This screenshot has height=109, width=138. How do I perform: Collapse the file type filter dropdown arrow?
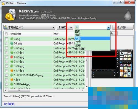pos(109,27)
